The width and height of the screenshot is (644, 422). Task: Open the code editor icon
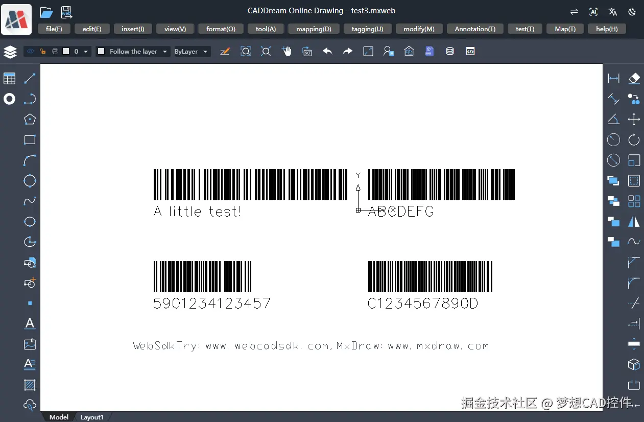470,52
